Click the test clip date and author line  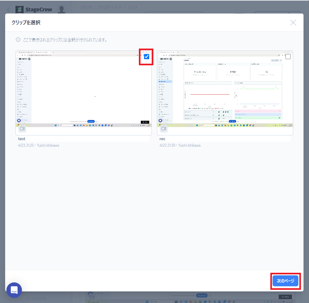[39, 145]
